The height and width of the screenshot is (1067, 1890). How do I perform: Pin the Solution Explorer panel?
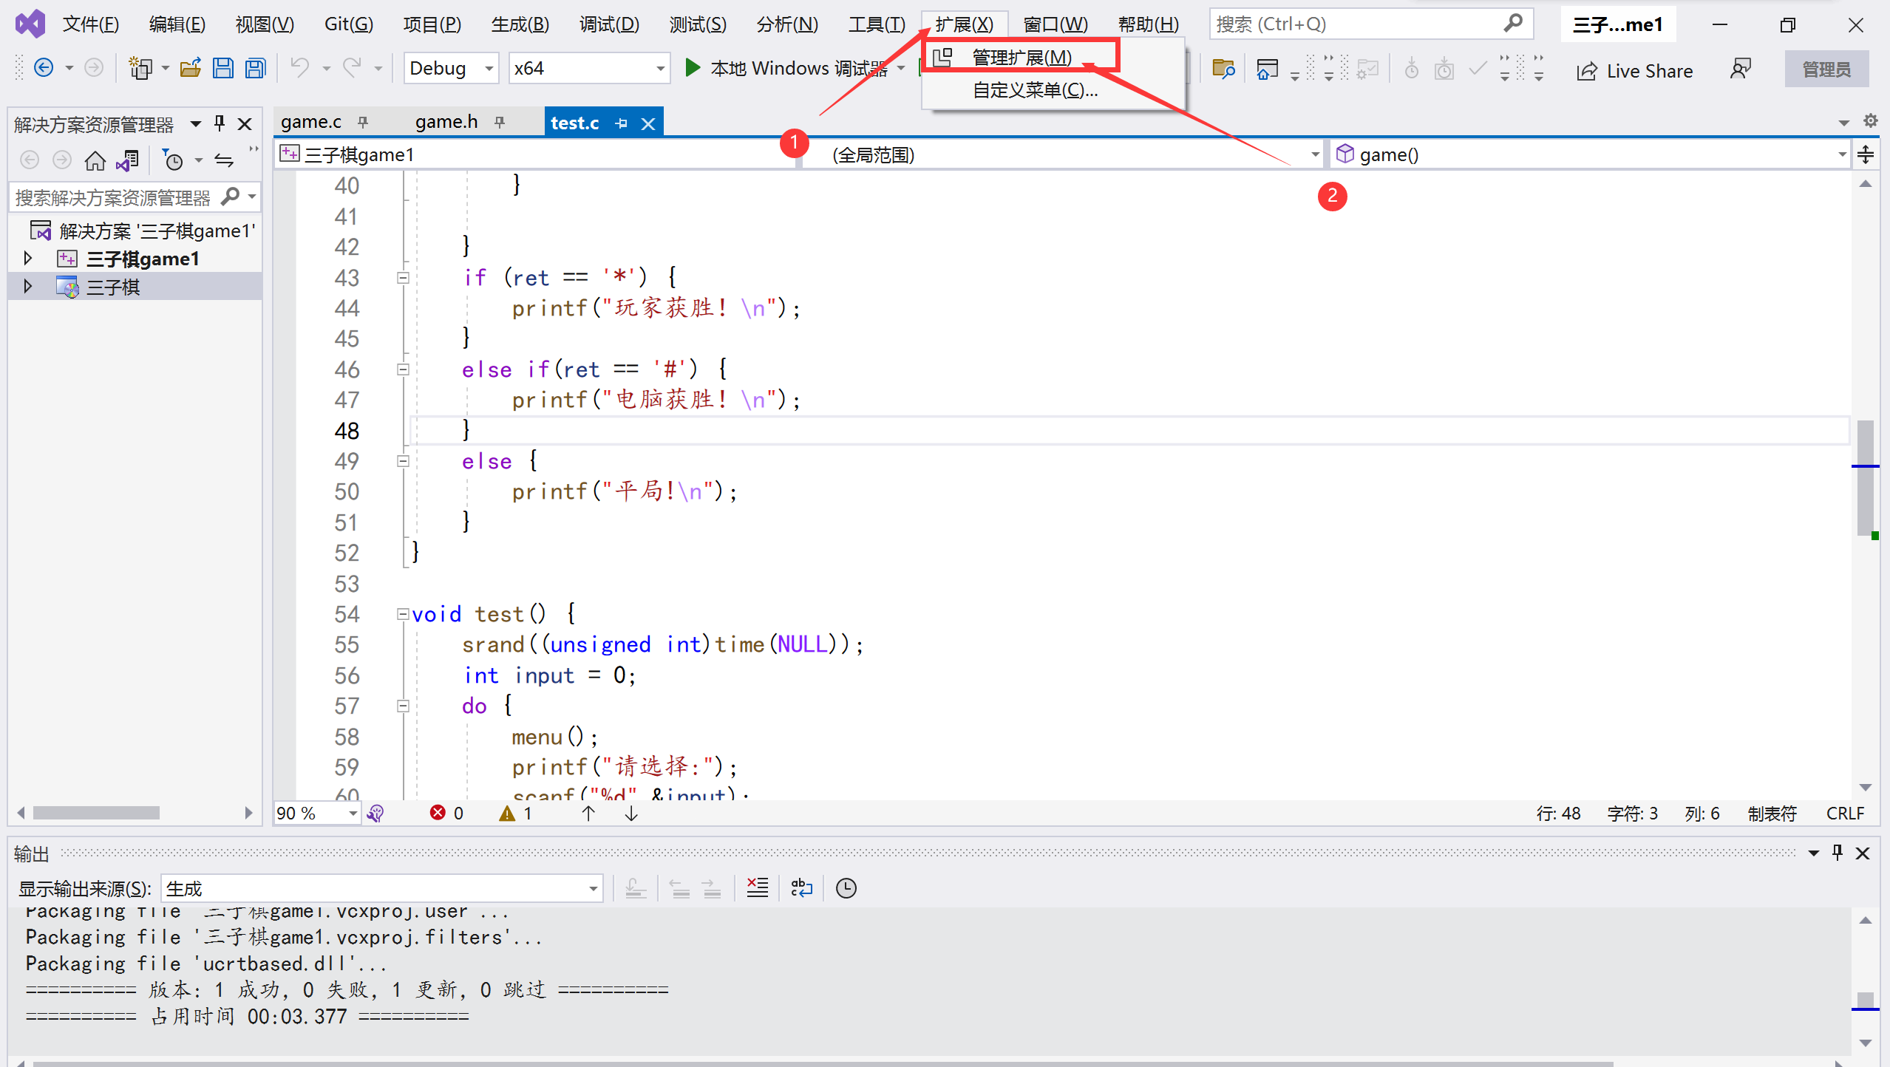[x=220, y=123]
